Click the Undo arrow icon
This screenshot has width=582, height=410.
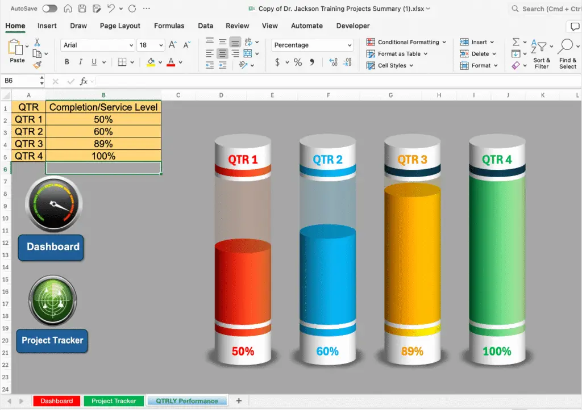coord(111,9)
